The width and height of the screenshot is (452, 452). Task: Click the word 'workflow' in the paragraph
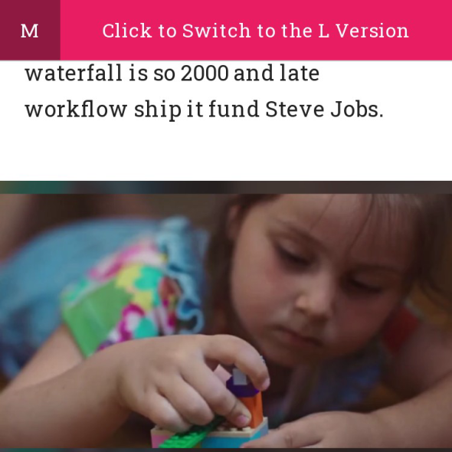tap(76, 110)
